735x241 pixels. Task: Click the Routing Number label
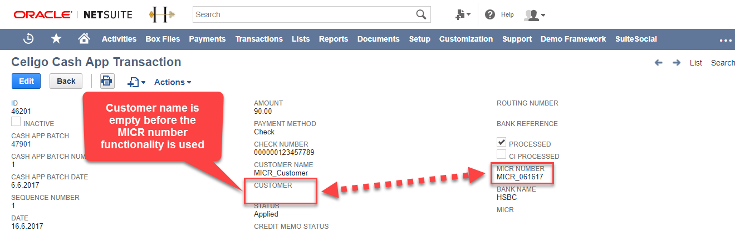click(x=527, y=103)
